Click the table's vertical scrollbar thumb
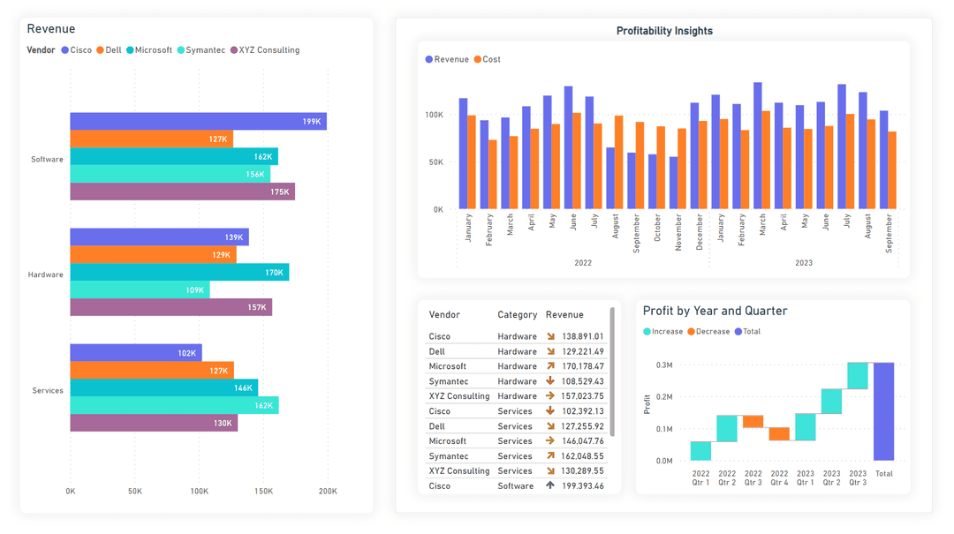 [x=612, y=372]
